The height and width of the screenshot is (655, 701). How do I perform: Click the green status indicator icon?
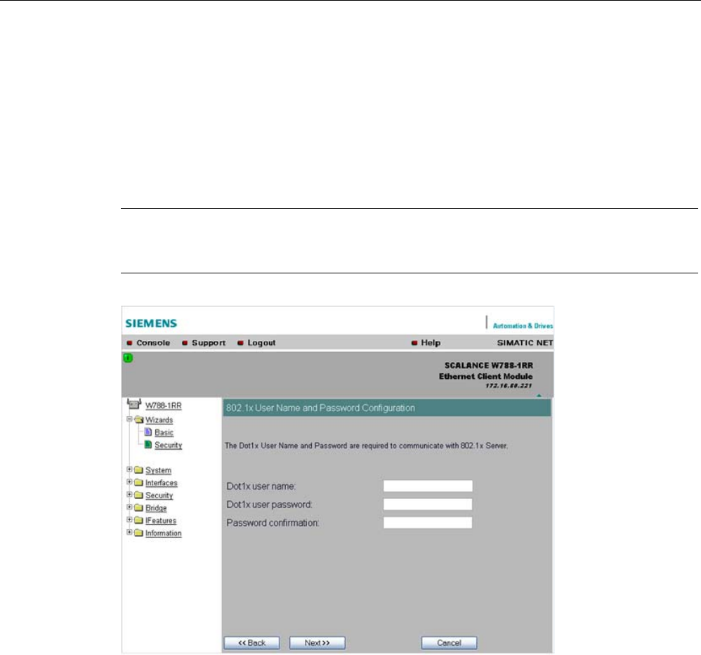(x=128, y=358)
